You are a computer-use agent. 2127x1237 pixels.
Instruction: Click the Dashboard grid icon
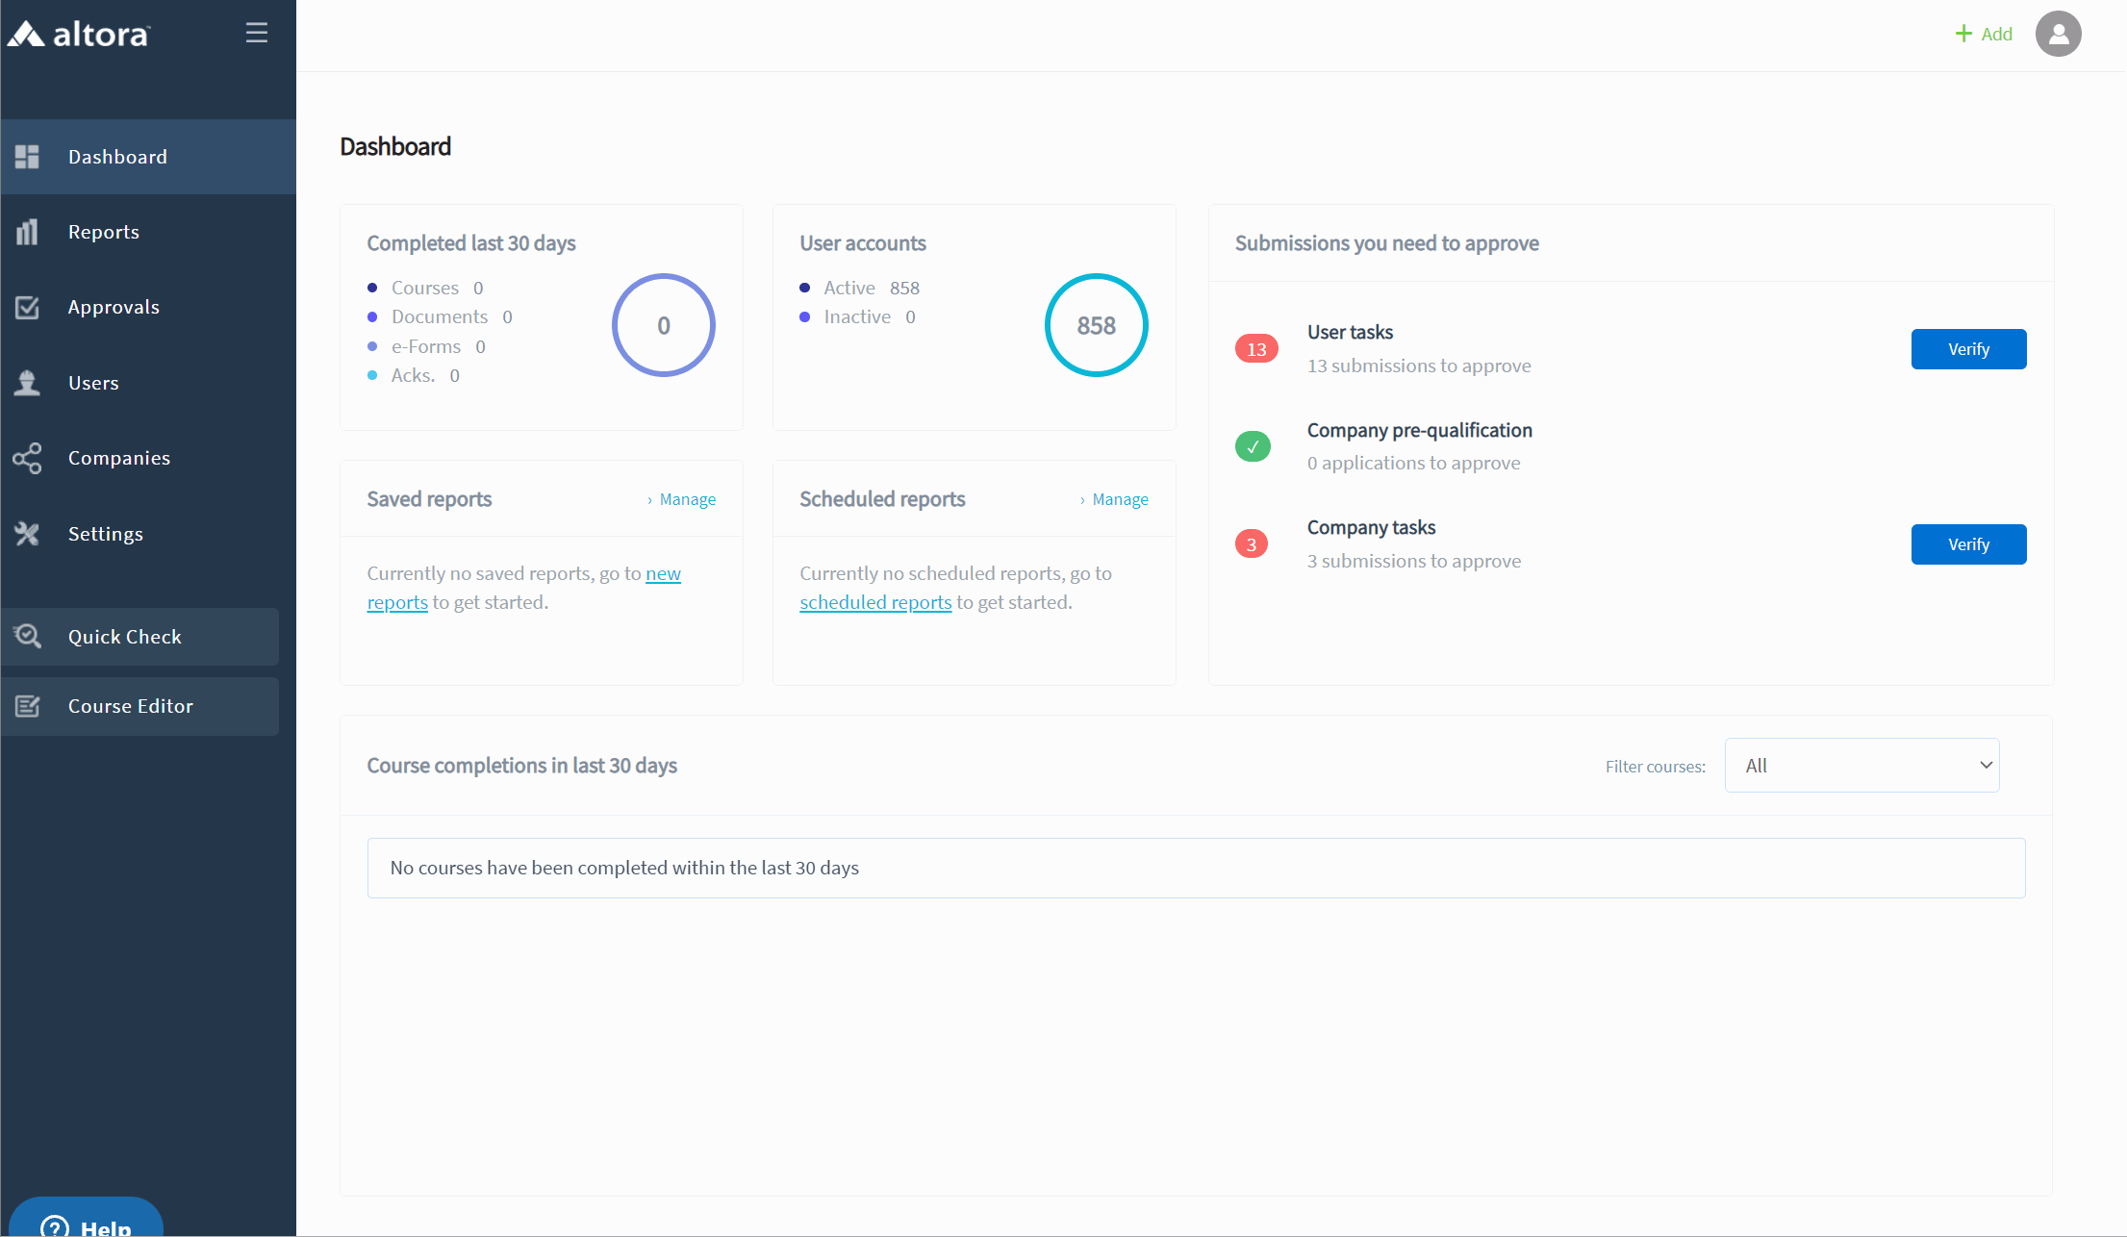(x=27, y=157)
